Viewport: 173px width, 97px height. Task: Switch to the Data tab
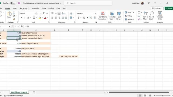[44, 8]
